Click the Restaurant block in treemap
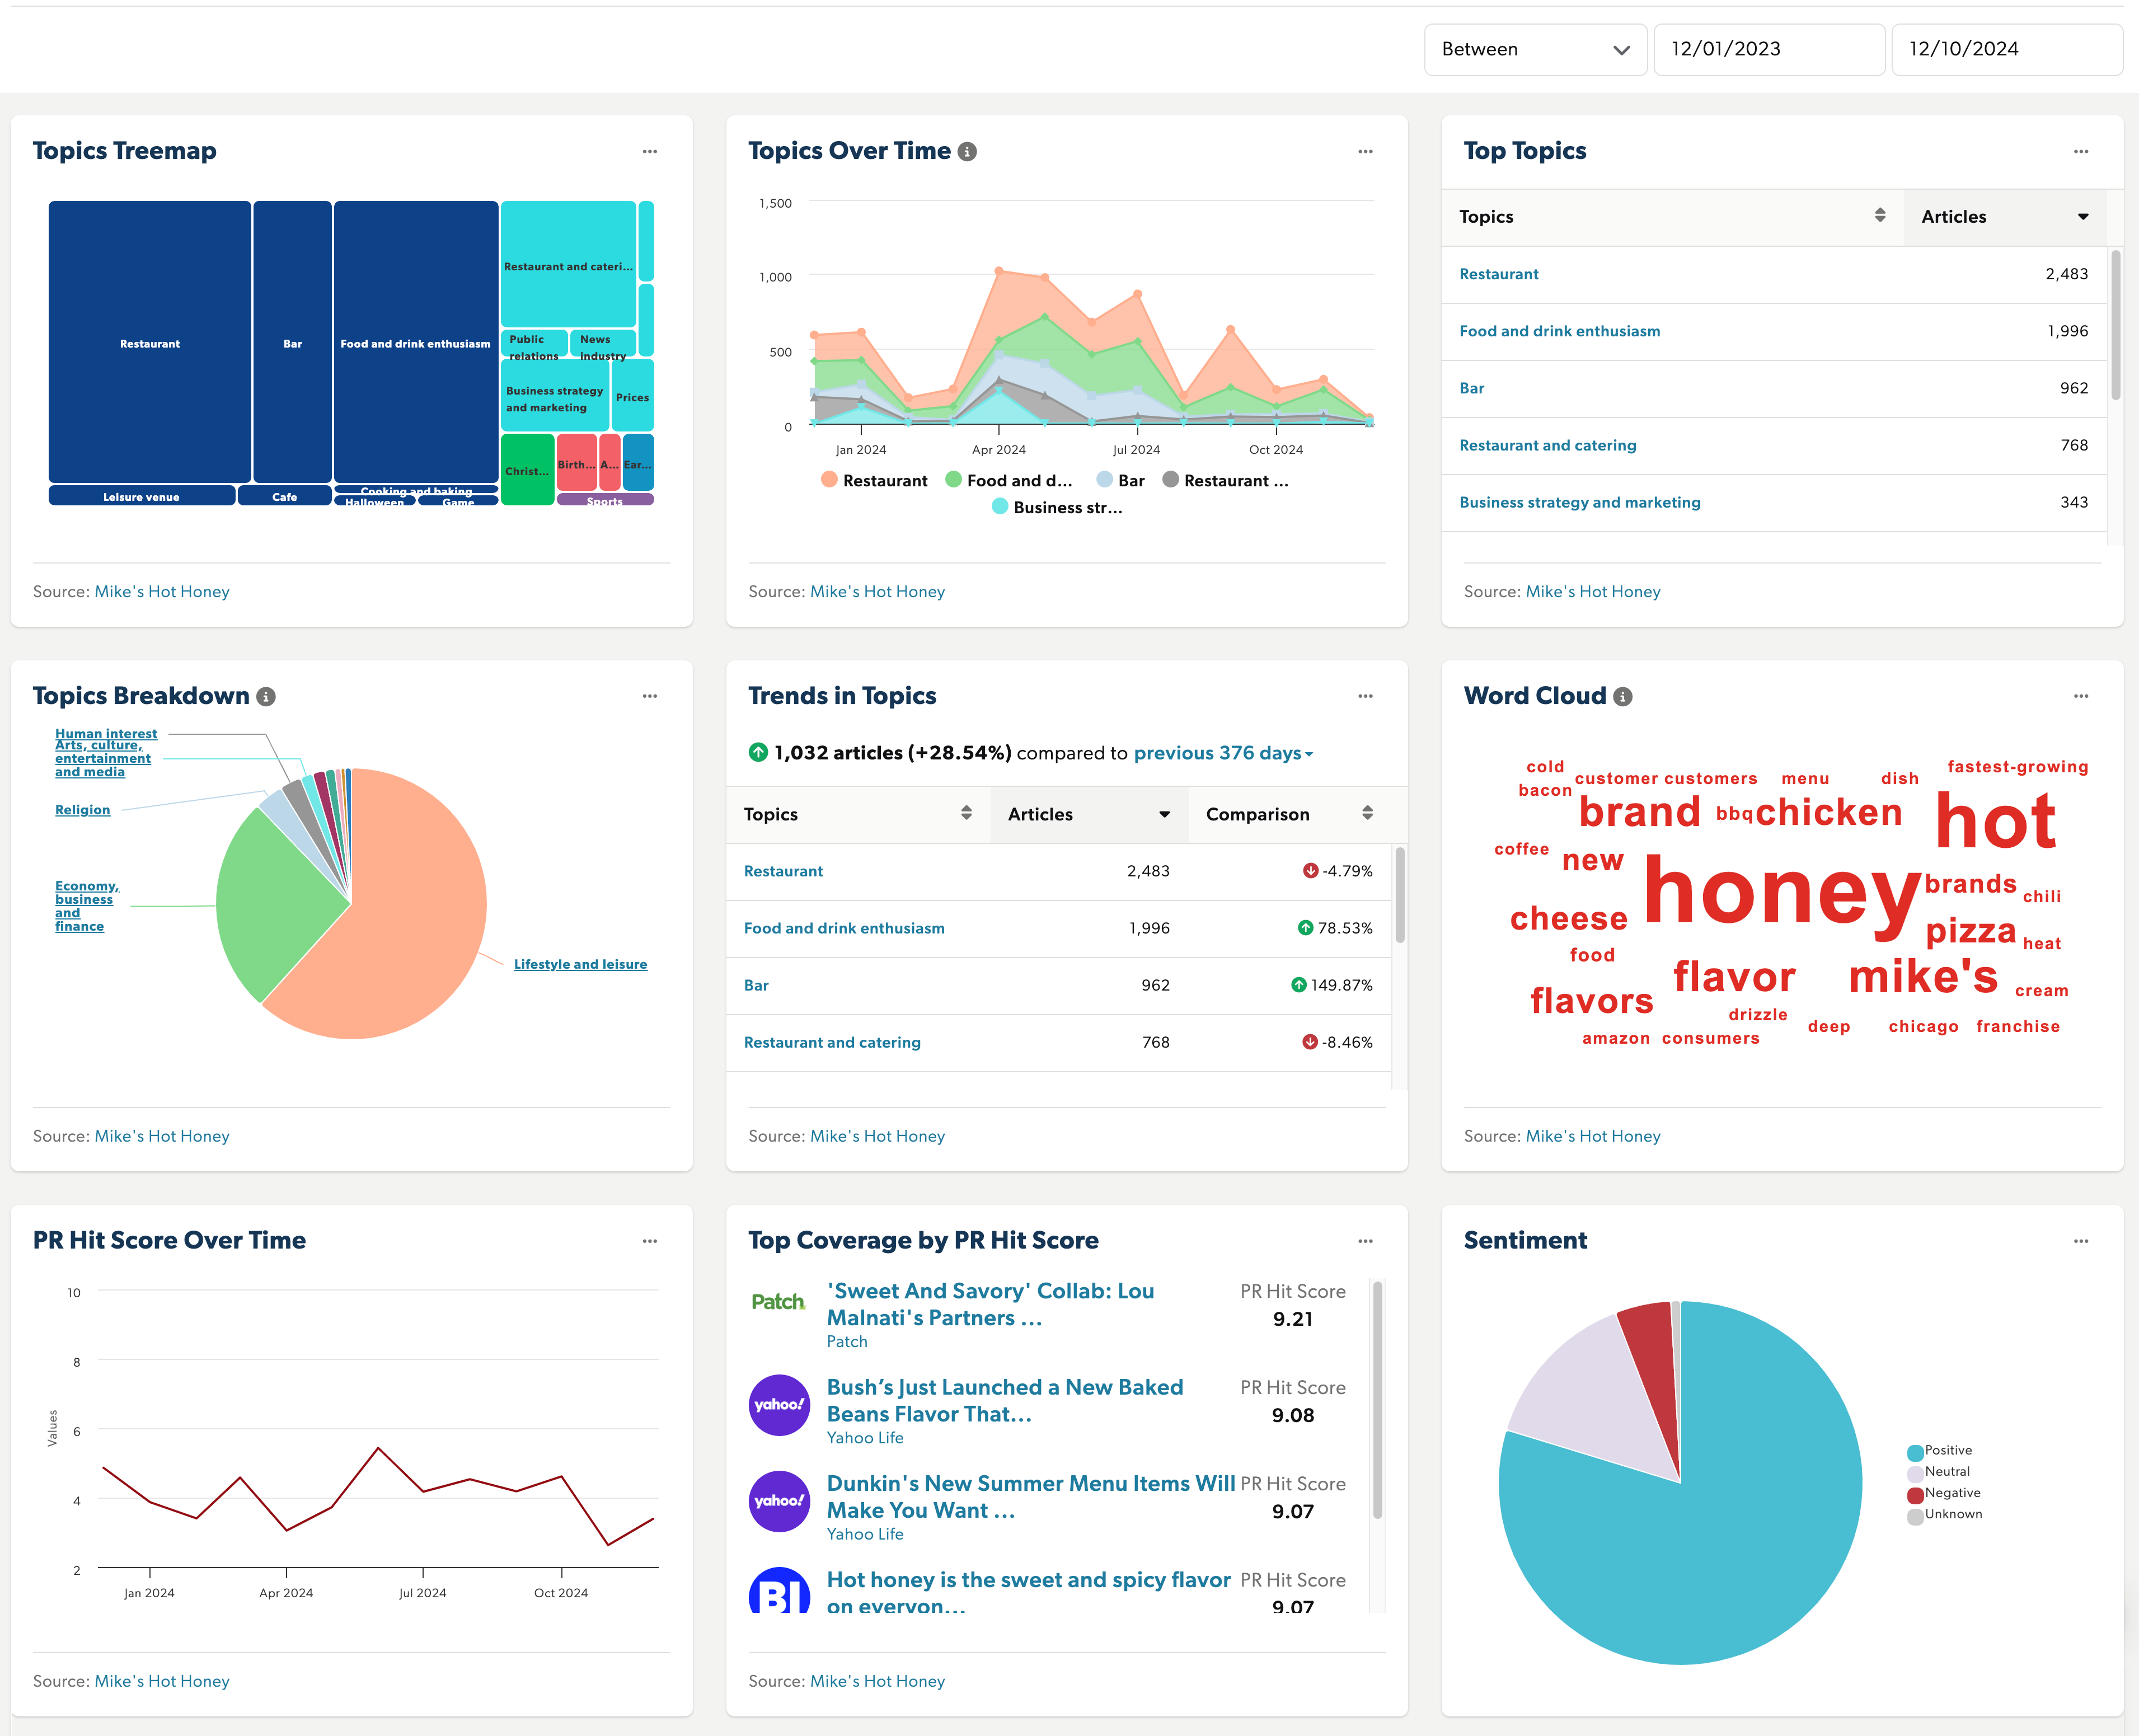2139x1736 pixels. [x=150, y=343]
